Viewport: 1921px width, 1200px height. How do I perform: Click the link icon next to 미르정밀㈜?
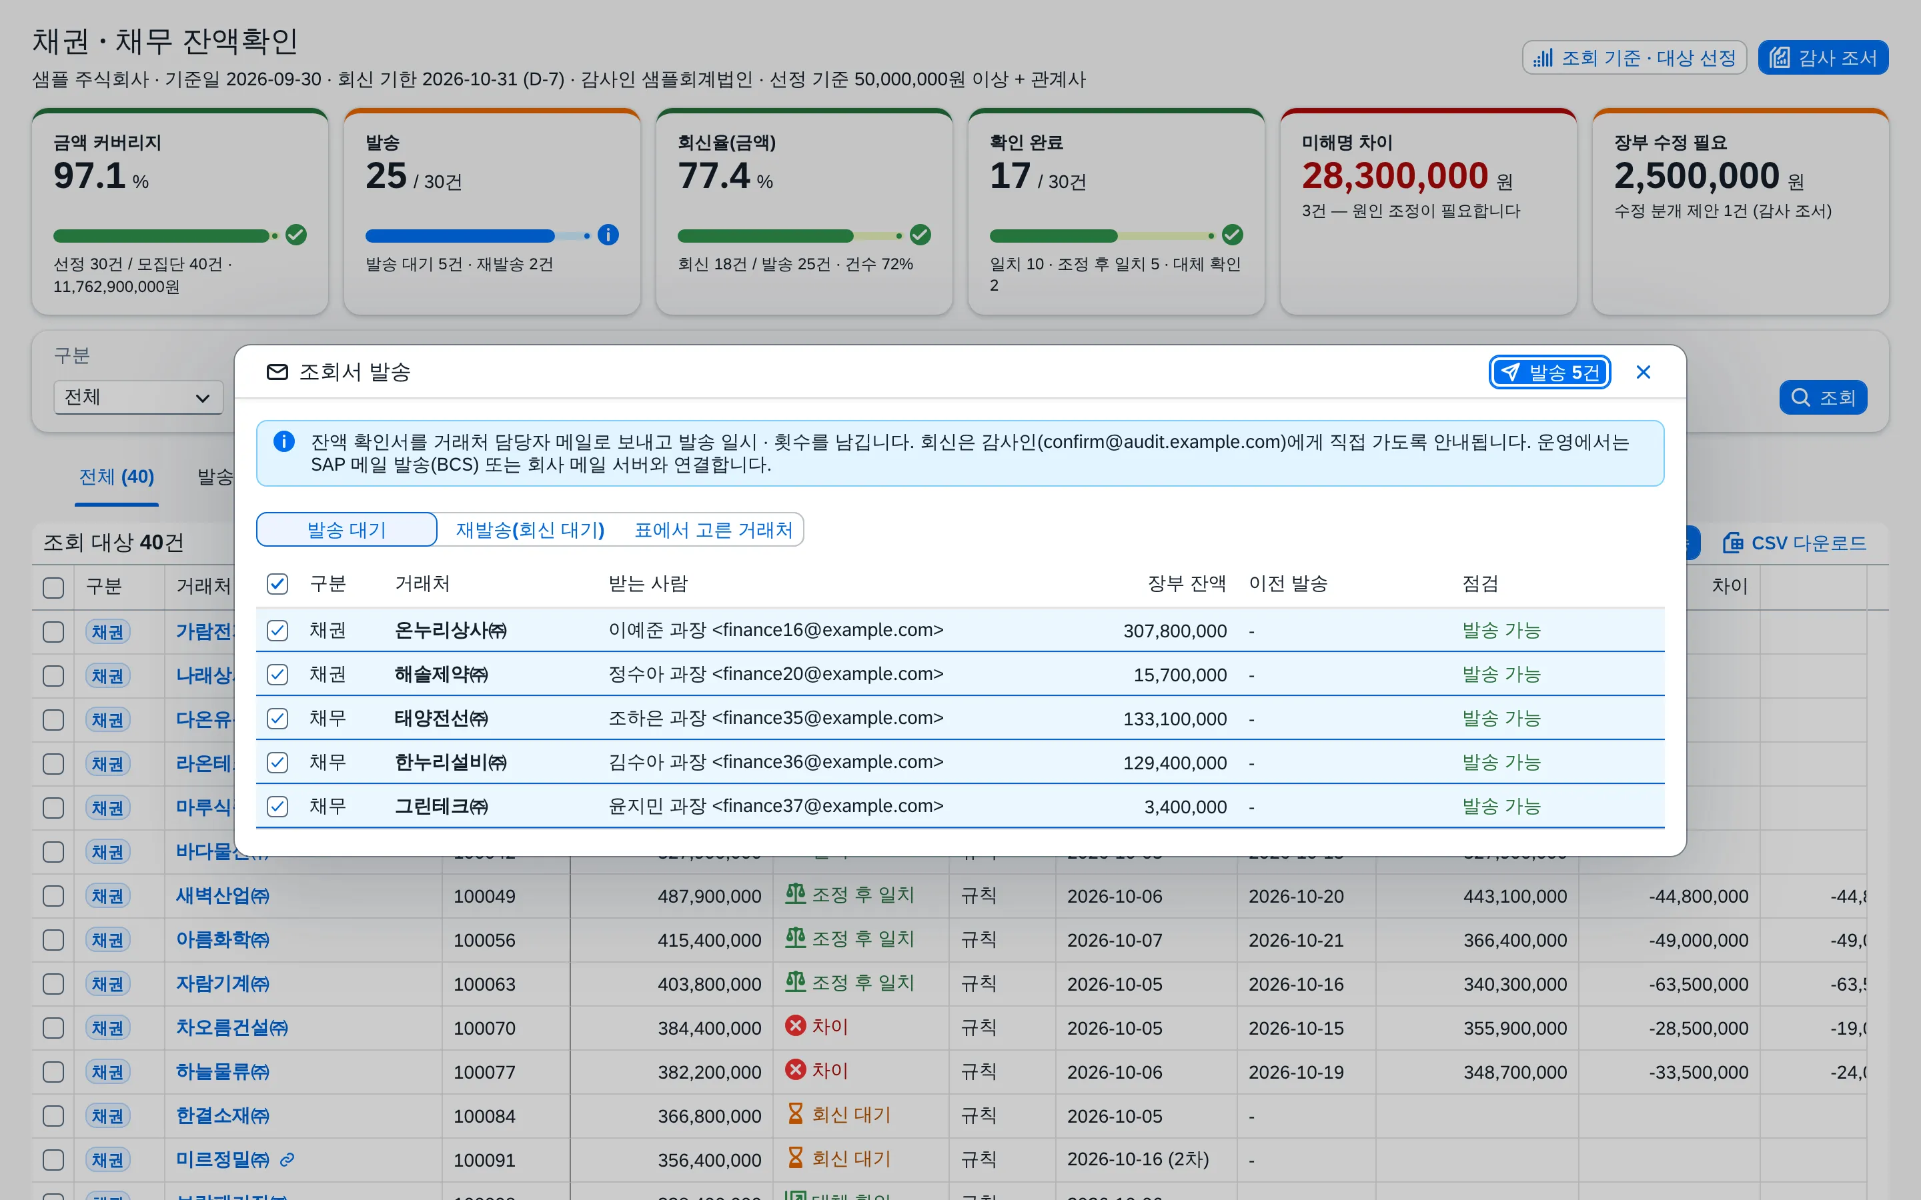287,1159
